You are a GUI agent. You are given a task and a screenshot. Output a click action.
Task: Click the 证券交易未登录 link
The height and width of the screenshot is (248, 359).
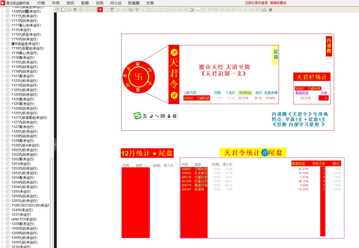point(256,3)
